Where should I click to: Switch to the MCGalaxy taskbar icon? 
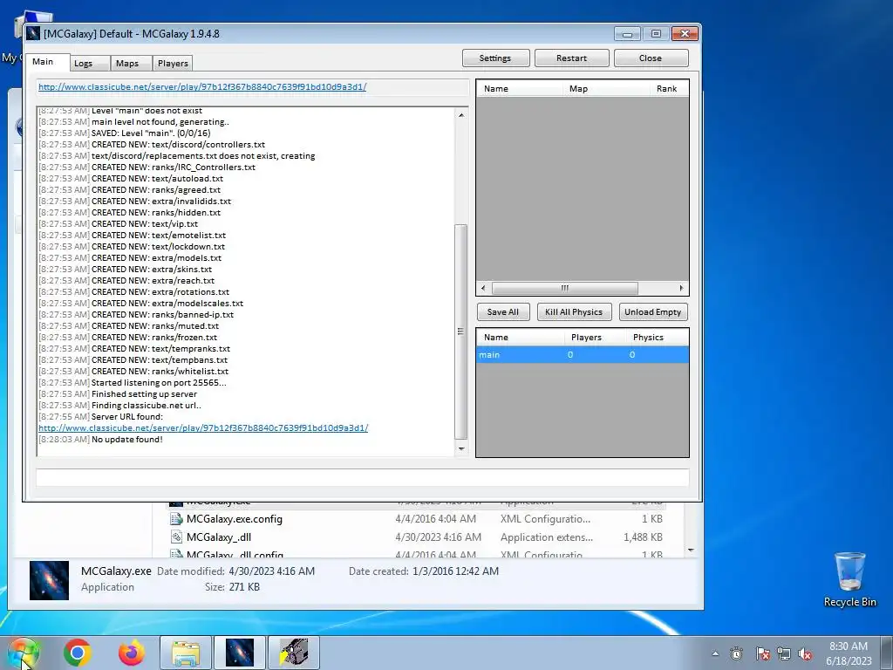point(240,653)
